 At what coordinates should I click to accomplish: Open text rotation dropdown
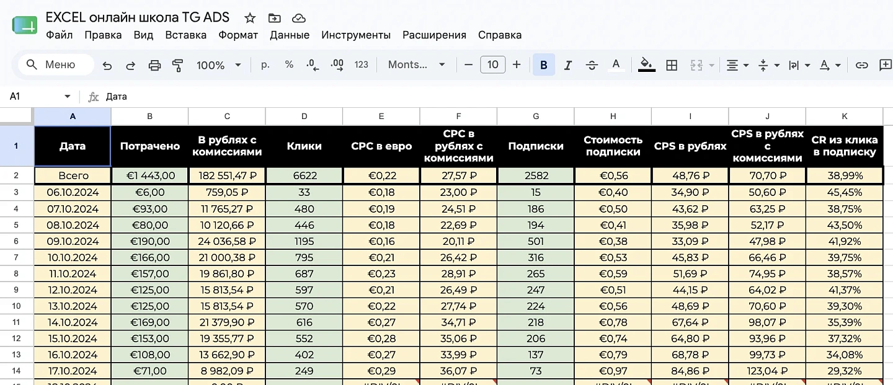[830, 64]
